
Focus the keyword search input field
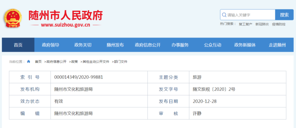coord(250,15)
